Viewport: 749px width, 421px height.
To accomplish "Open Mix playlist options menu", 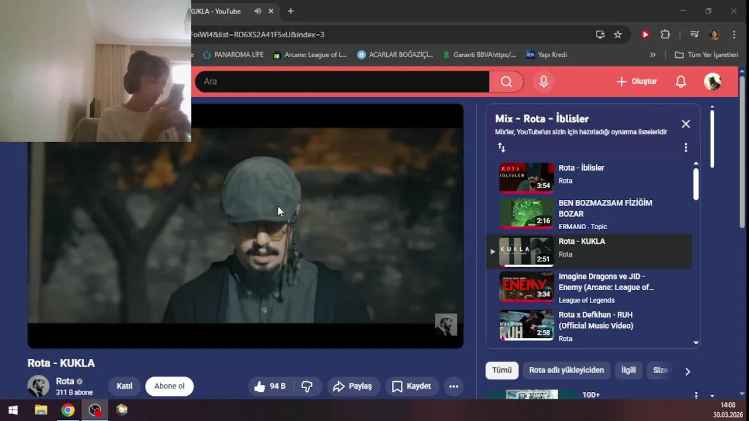I will pos(686,147).
